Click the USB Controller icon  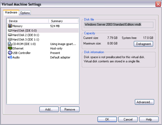[10, 53]
